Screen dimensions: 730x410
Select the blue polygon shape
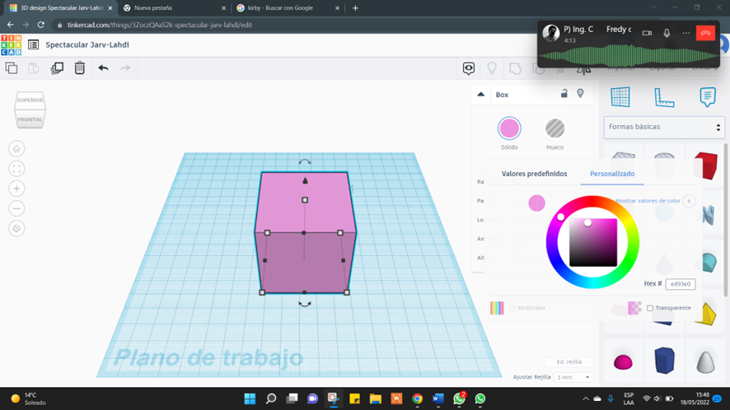(x=664, y=361)
